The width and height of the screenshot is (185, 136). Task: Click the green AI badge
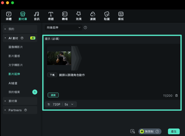pyautogui.click(x=33, y=38)
